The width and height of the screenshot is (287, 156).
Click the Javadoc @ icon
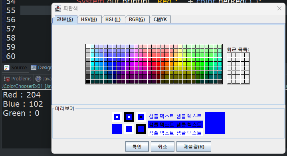[x=38, y=79]
